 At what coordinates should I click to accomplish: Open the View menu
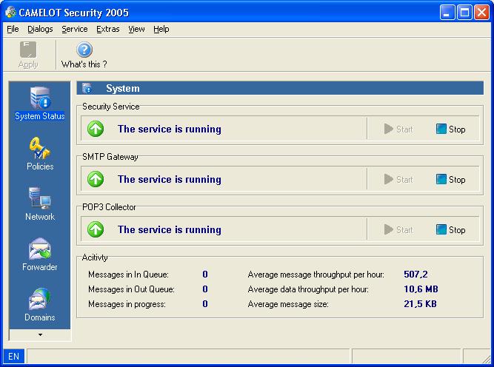[x=136, y=29]
